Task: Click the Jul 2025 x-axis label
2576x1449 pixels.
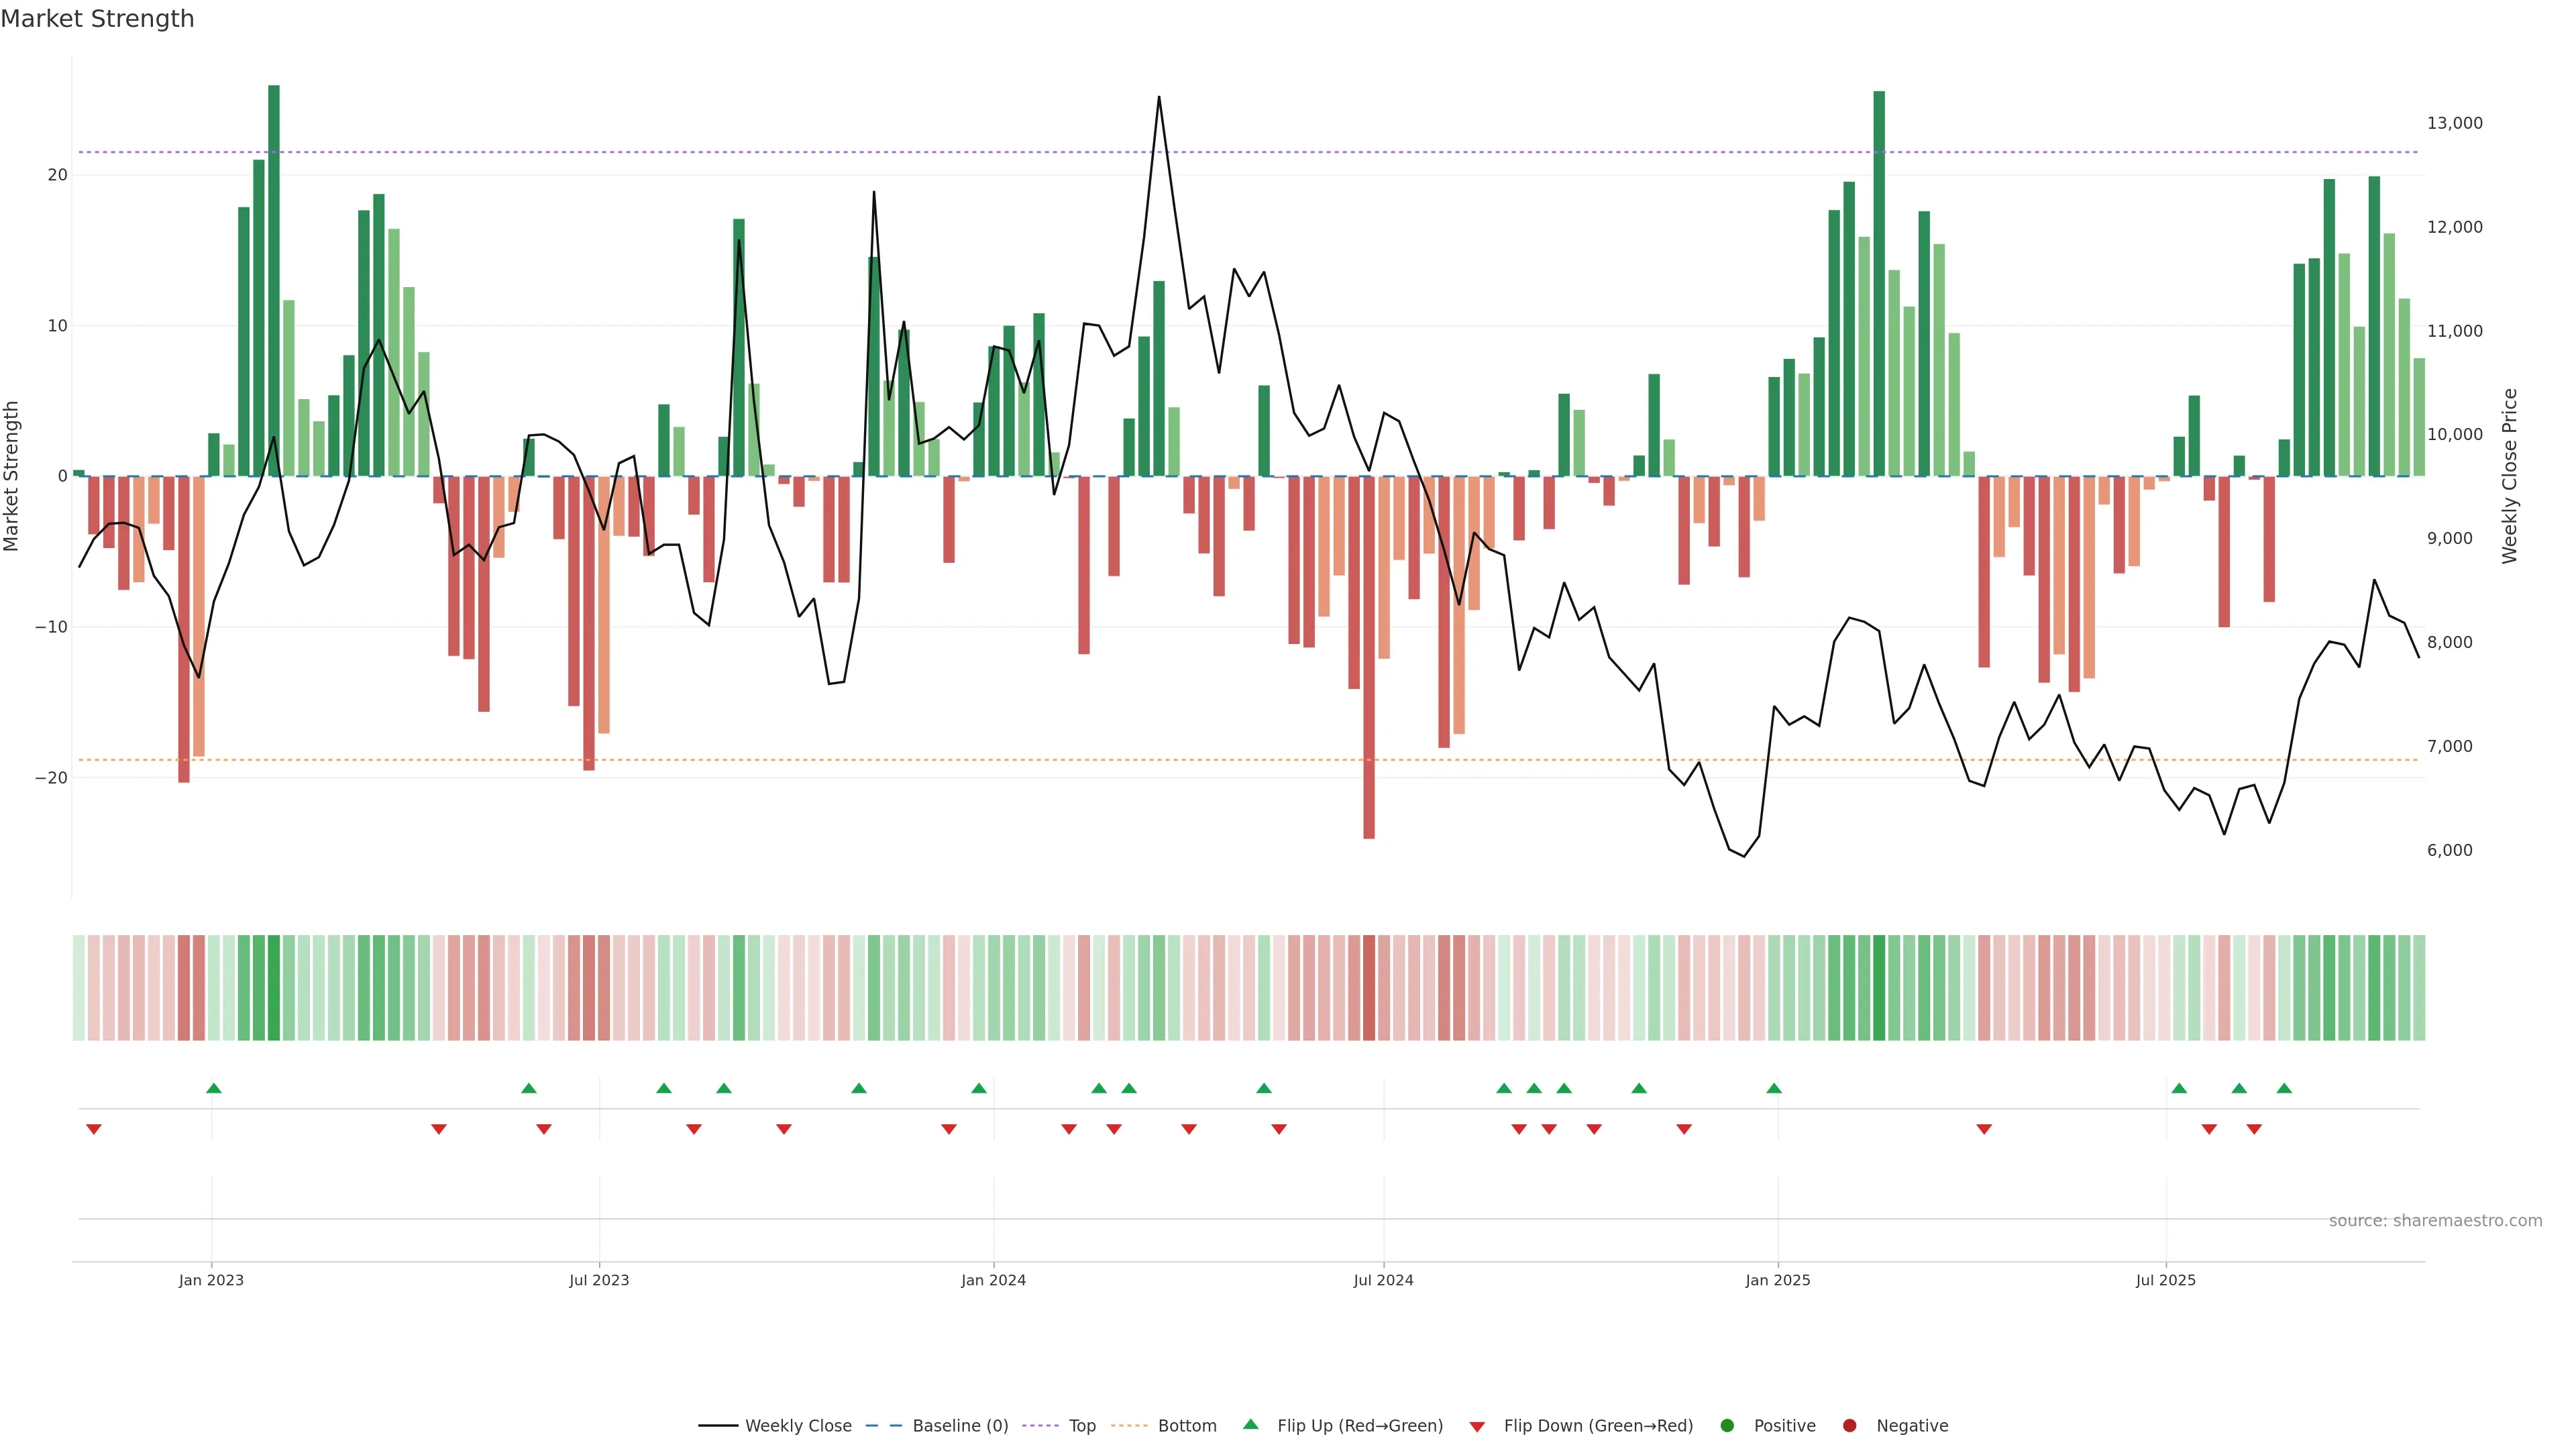Action: click(2165, 1280)
